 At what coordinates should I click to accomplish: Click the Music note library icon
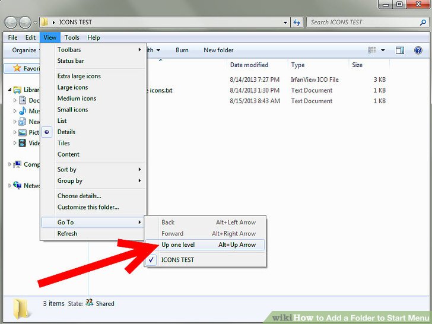click(23, 111)
